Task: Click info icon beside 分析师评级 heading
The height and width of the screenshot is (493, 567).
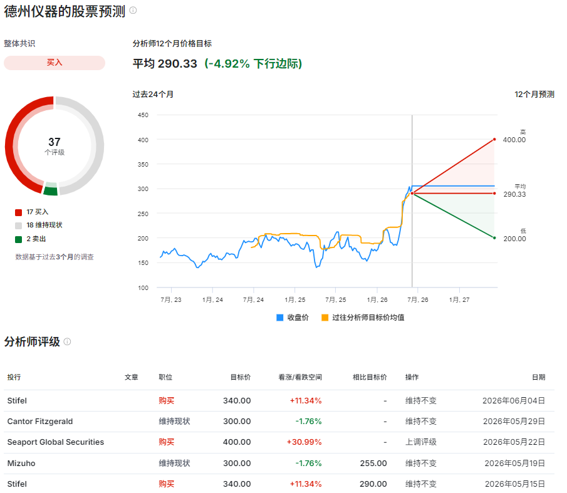Action: (x=67, y=341)
